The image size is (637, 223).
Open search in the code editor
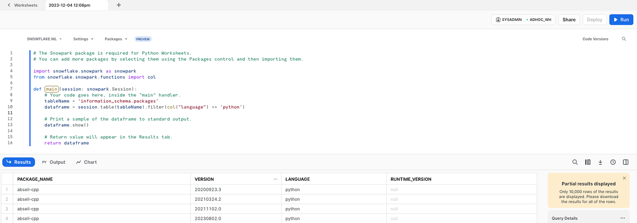(624, 39)
